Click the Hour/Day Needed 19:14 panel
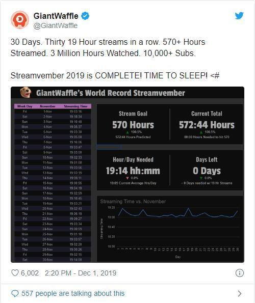This screenshot has width=255, height=303. click(133, 171)
